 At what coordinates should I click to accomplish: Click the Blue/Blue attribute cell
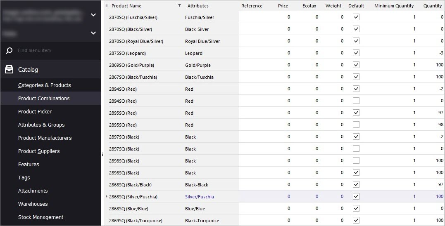(x=195, y=208)
